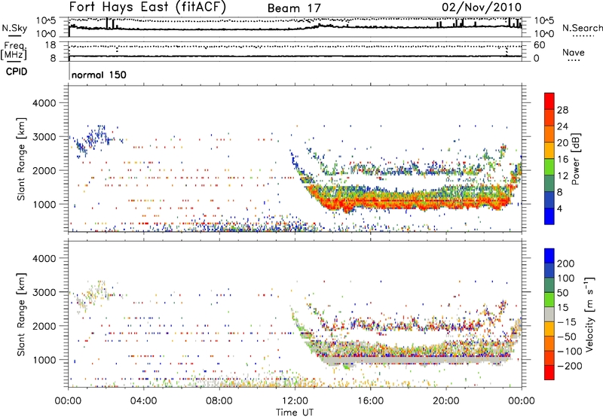Pick the yellow -50 to -15 Velocity segment

click(x=549, y=329)
